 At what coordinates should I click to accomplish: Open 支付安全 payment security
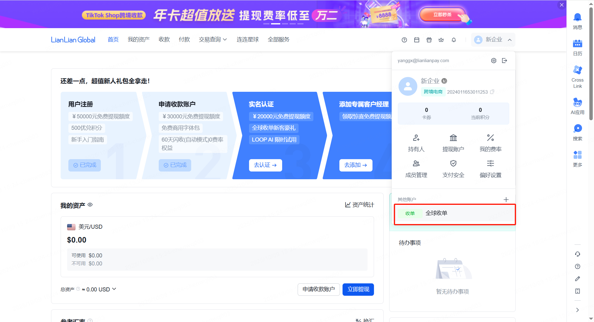point(453,169)
